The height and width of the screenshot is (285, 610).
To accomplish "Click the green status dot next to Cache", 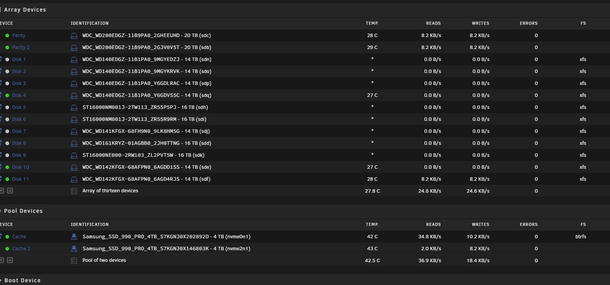I will coord(7,237).
